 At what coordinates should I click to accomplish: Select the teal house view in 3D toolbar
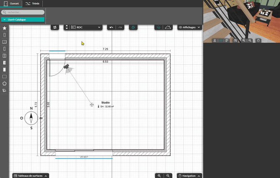point(221,40)
